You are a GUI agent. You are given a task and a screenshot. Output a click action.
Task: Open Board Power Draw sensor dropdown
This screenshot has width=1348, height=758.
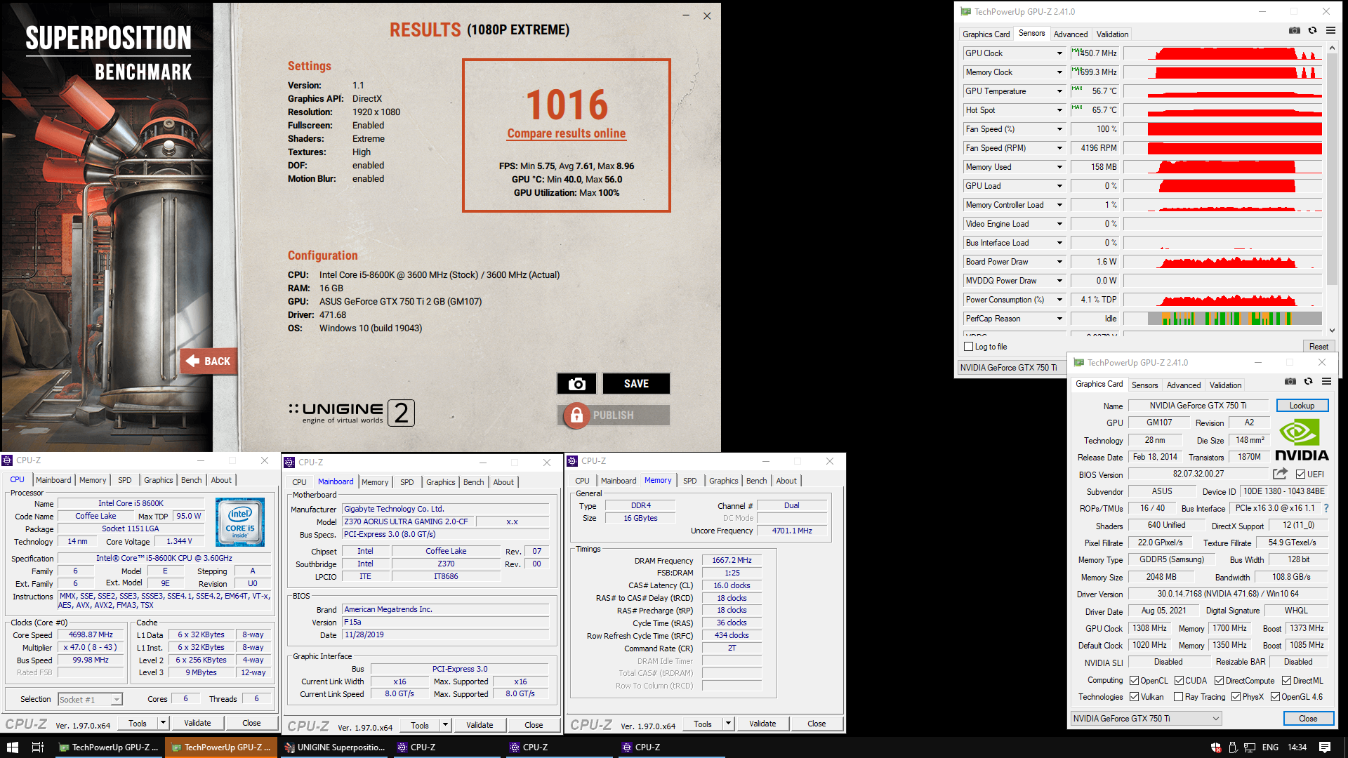[x=1059, y=262]
